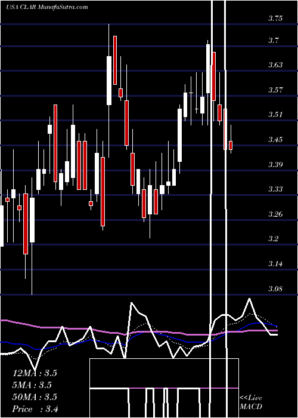Click the highest peak of the white MACD line
298x418 pixels.
(249, 299)
